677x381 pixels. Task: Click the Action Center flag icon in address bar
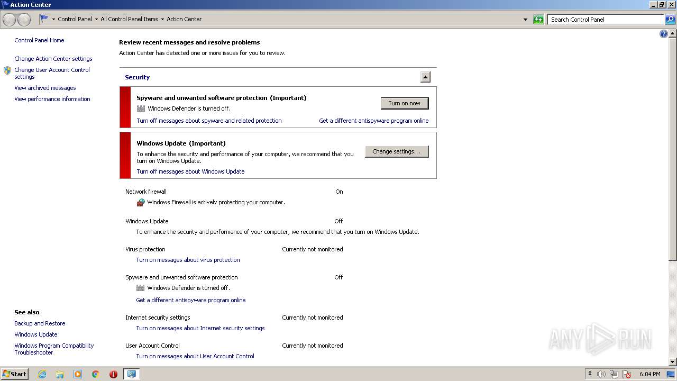pos(44,19)
